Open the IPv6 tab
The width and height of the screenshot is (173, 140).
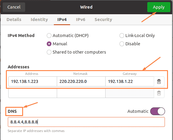point(80,20)
